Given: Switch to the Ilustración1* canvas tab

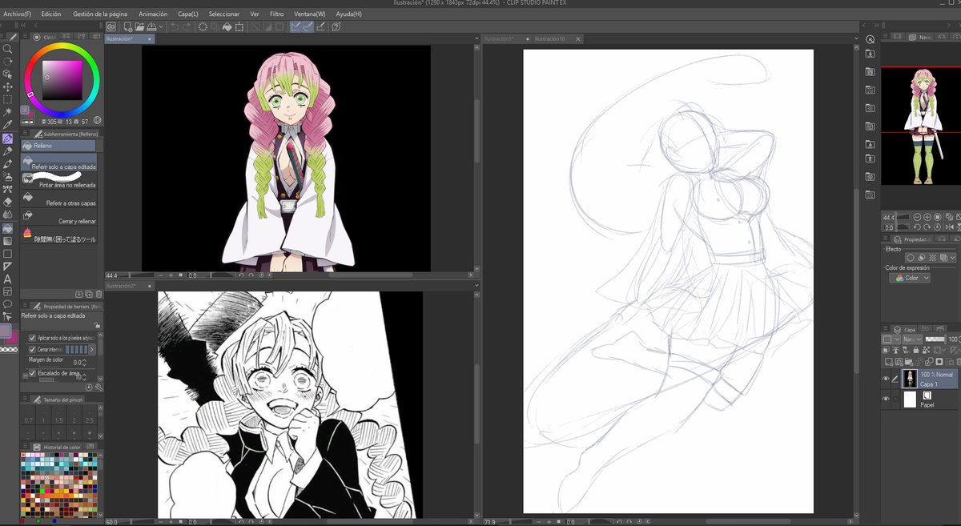Looking at the screenshot, I should pyautogui.click(x=499, y=38).
